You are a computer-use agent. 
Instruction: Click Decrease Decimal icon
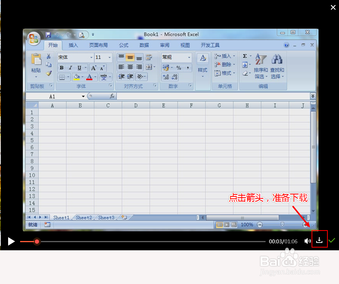click(x=174, y=77)
